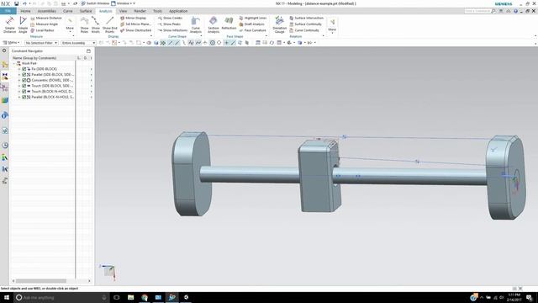This screenshot has height=303, width=538.
Task: Click Set Mirror Plane command
Action: coord(135,24)
